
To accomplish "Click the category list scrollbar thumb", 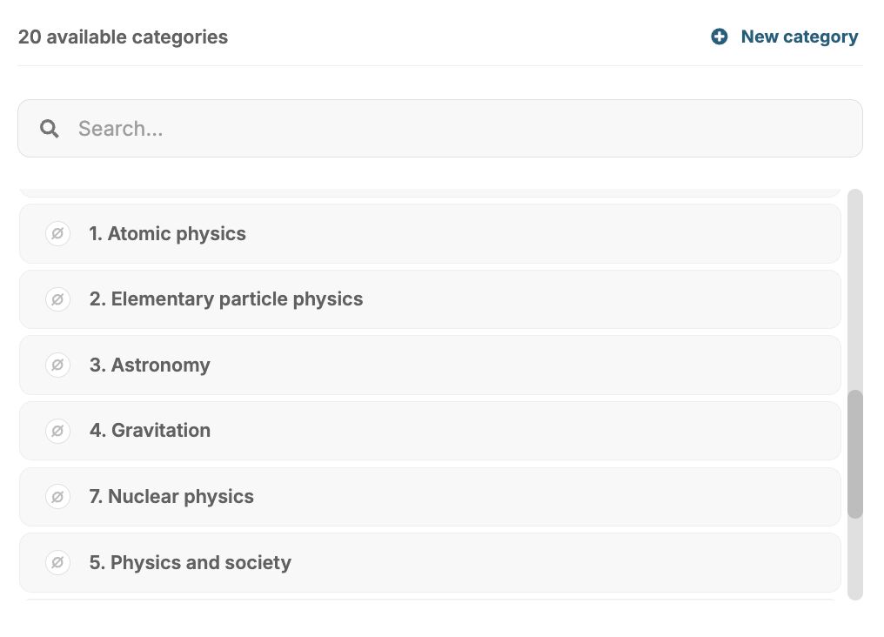I will pyautogui.click(x=855, y=453).
